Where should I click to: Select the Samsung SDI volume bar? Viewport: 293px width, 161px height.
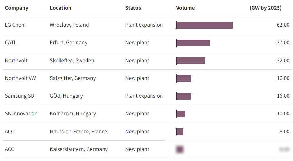click(184, 96)
